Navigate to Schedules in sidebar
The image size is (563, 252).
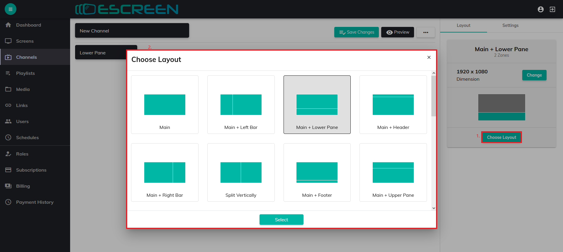tap(27, 138)
